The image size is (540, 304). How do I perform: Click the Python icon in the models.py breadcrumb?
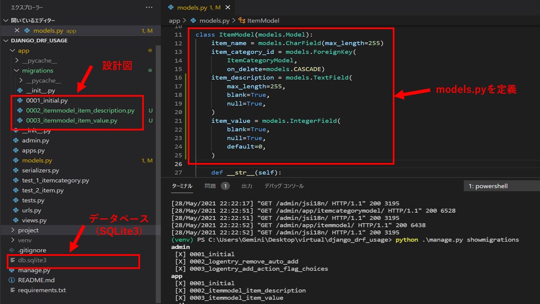[194, 20]
